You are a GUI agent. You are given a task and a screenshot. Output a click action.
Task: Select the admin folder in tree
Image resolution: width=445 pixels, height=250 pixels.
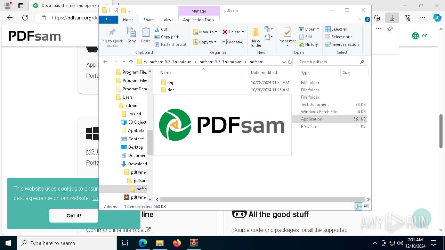131,106
